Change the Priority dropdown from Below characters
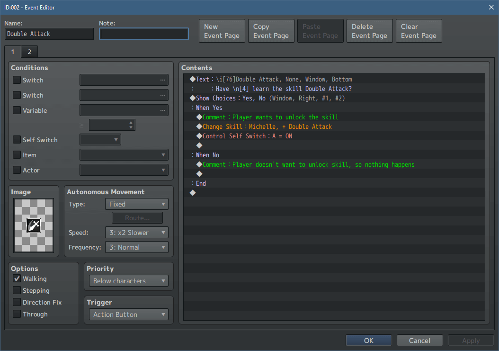The height and width of the screenshot is (351, 499). pyautogui.click(x=128, y=280)
